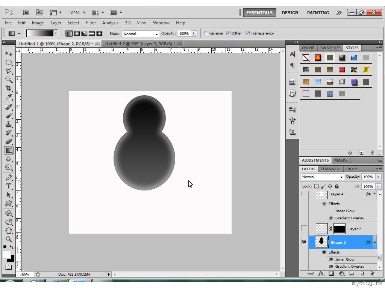Select the Type tool
Image resolution: width=385 pixels, height=288 pixels.
coord(8,186)
